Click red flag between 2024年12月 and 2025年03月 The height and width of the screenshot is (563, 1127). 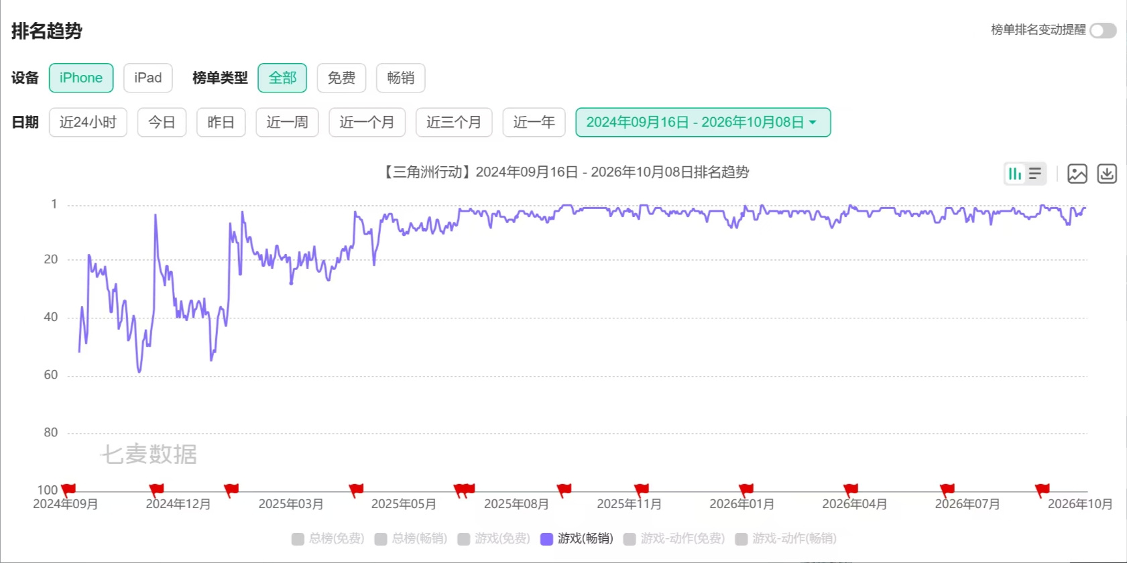click(231, 491)
